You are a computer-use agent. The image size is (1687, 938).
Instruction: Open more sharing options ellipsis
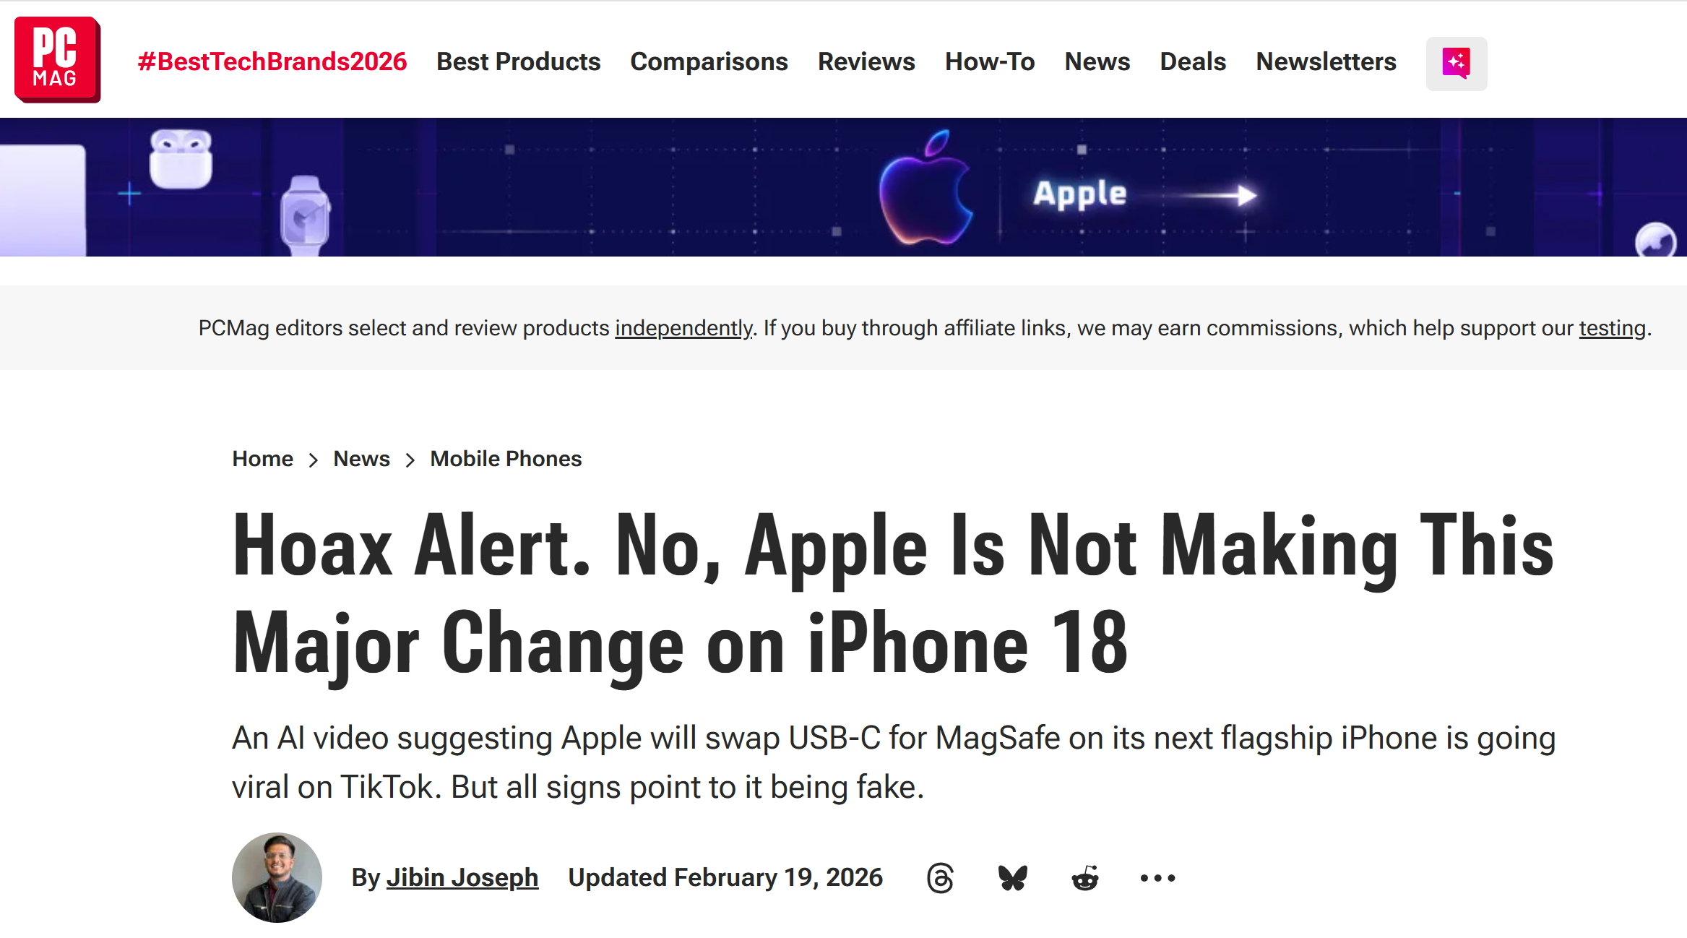tap(1157, 878)
